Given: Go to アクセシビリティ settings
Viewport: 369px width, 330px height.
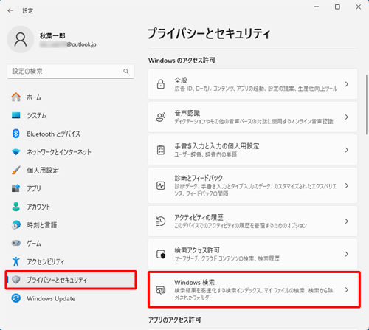Looking at the screenshot, I should 71,261.
